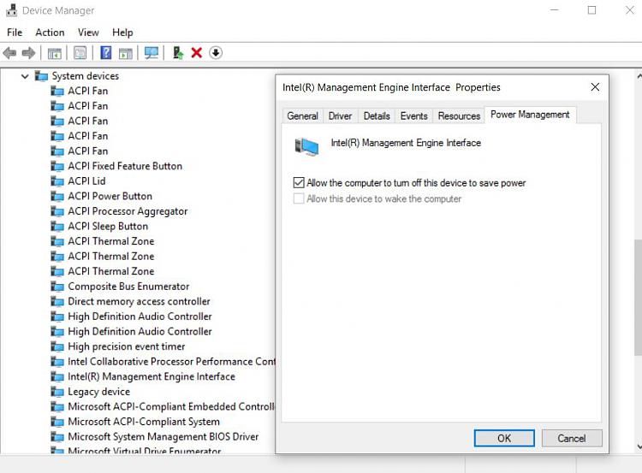642x473 pixels.
Task: Click the Disable device down-arrow icon
Action: (216, 53)
